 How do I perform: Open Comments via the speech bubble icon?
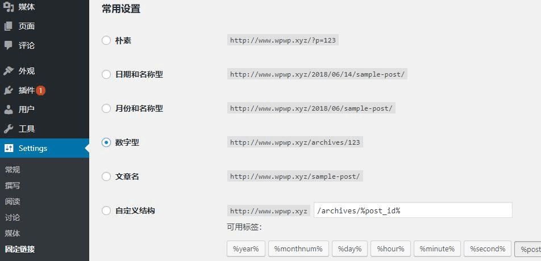(9, 45)
